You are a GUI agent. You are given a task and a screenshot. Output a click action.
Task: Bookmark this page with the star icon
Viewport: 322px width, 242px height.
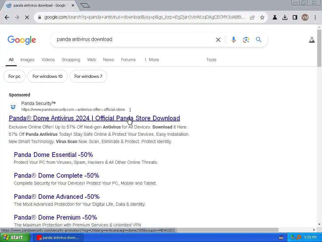point(262,17)
